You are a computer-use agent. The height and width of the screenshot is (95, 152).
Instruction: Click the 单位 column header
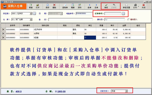click(x=90, y=26)
